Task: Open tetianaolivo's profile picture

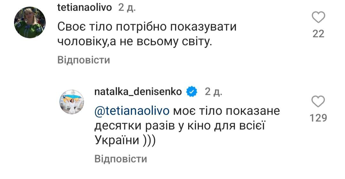Action: (30, 22)
